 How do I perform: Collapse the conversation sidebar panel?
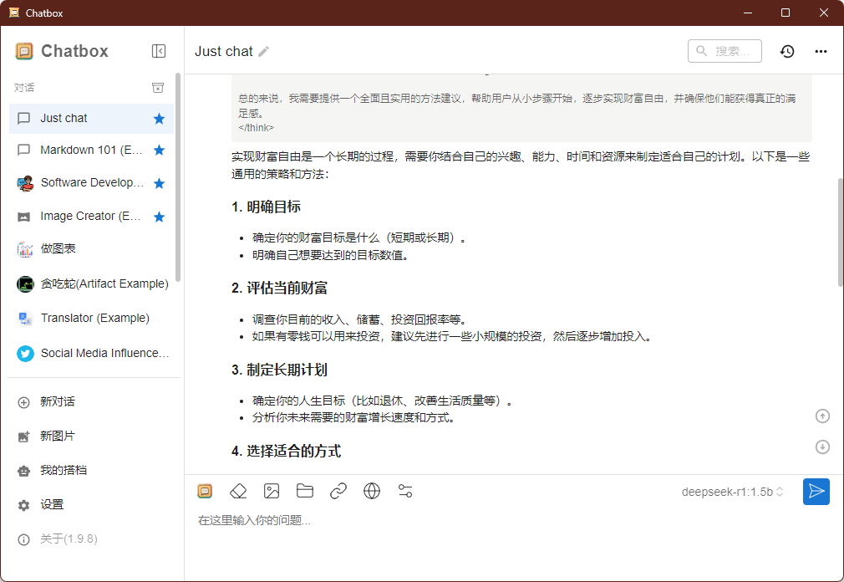point(158,51)
